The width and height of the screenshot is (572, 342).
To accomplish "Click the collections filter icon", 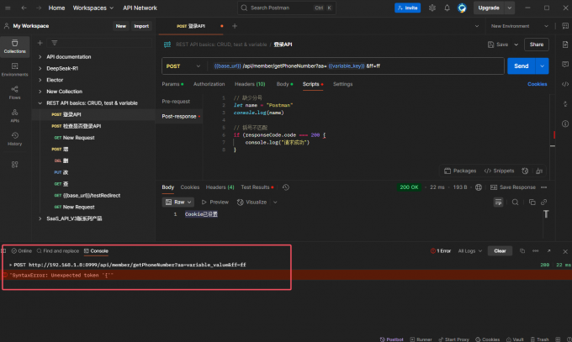I will tap(55, 43).
